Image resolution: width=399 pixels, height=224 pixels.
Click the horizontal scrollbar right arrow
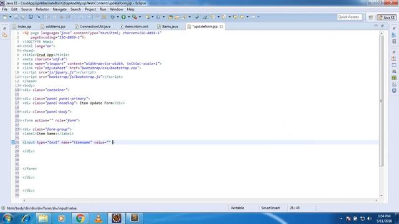[x=377, y=200]
